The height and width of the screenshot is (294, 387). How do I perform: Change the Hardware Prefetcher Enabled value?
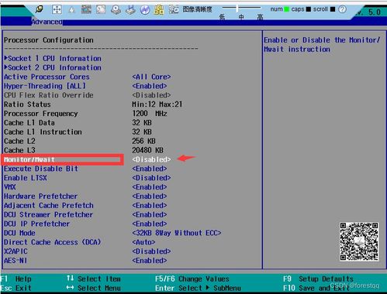tap(150, 197)
